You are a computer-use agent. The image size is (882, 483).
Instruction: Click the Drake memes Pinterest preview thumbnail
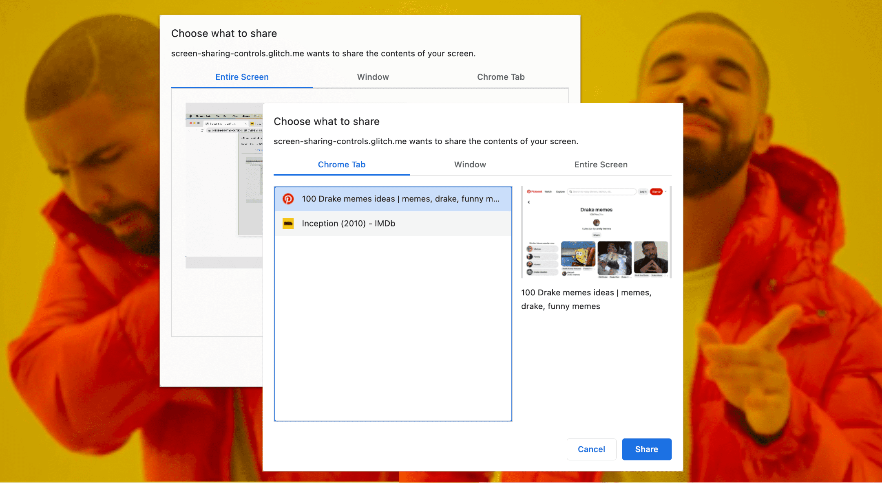595,232
